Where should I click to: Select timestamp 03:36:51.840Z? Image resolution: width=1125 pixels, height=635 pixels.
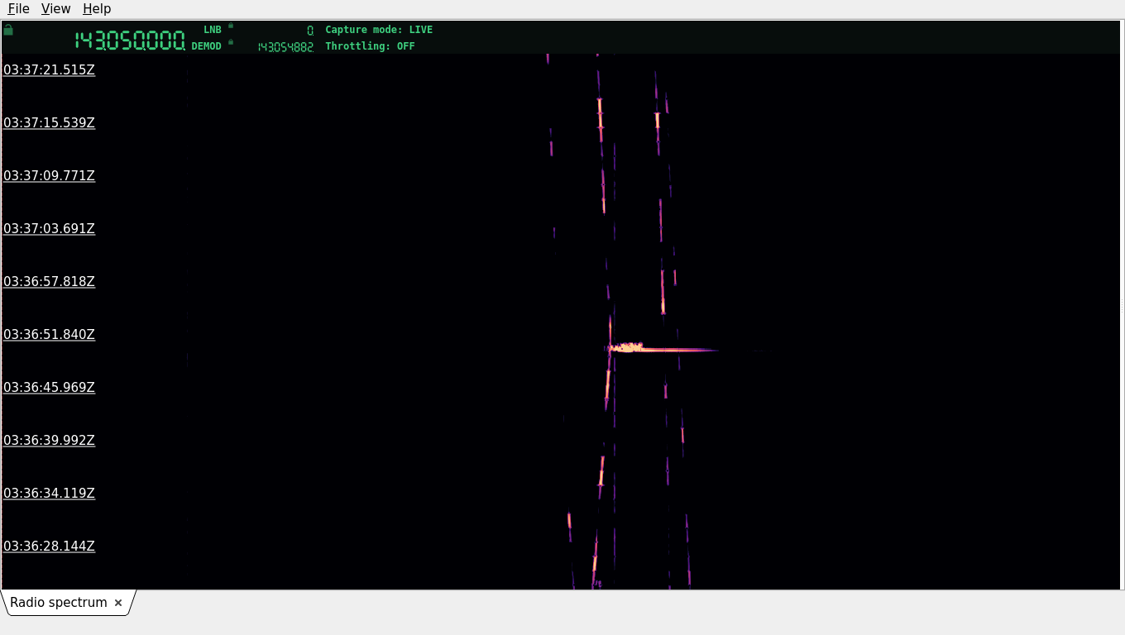[x=49, y=335]
